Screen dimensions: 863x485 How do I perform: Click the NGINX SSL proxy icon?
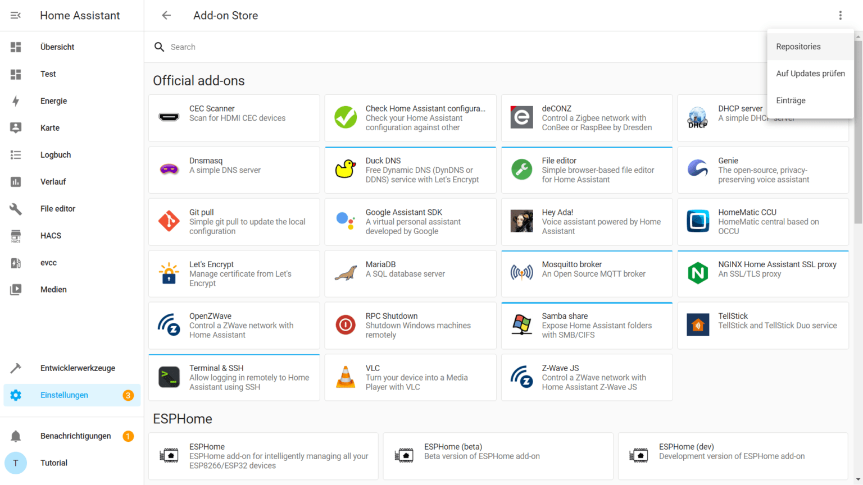click(x=698, y=273)
